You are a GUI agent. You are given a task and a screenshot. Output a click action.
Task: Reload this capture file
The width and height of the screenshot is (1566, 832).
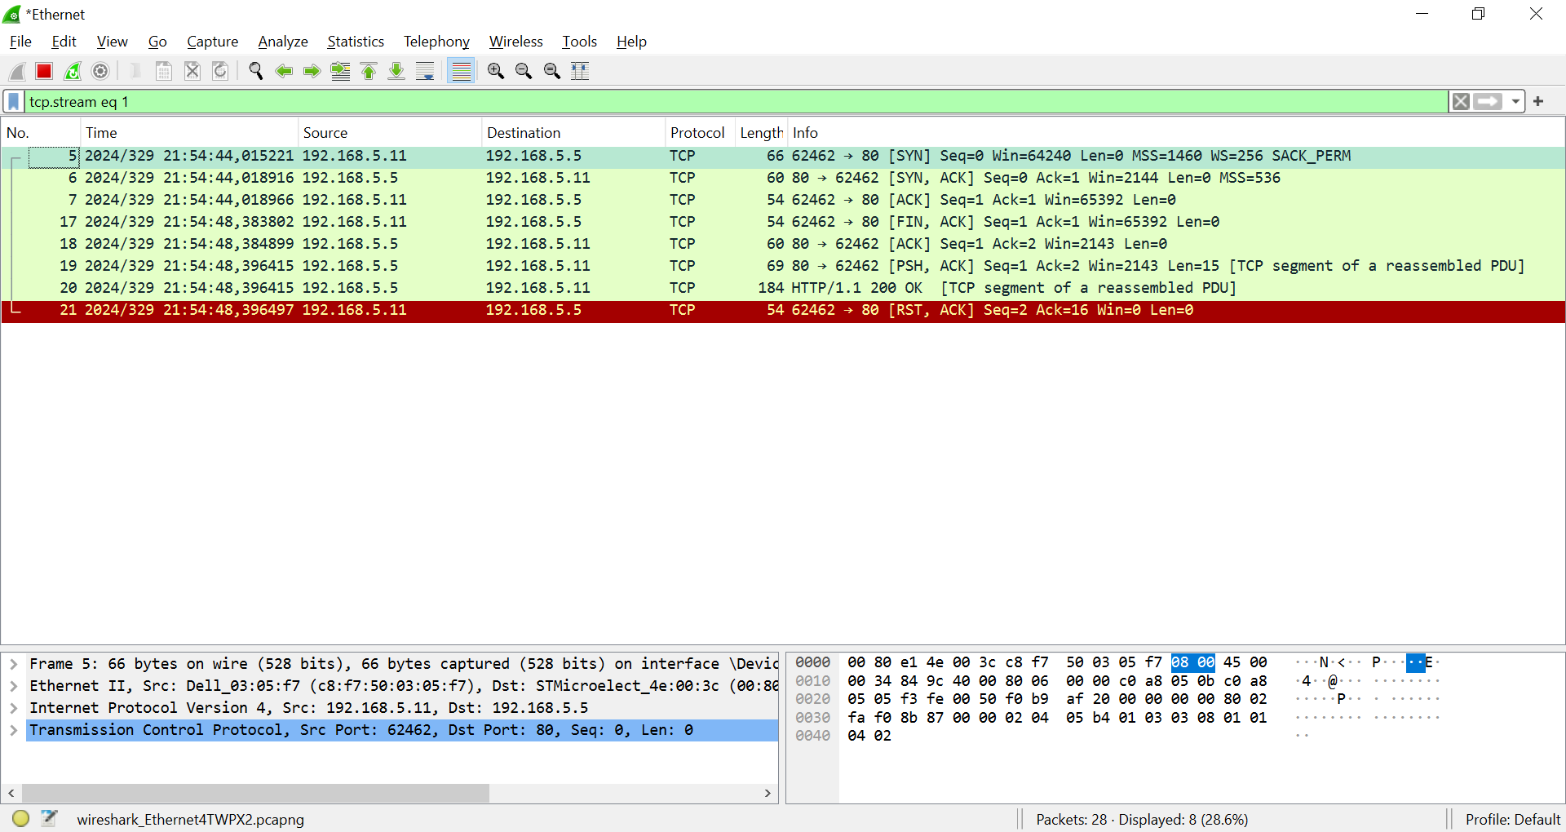pyautogui.click(x=219, y=71)
